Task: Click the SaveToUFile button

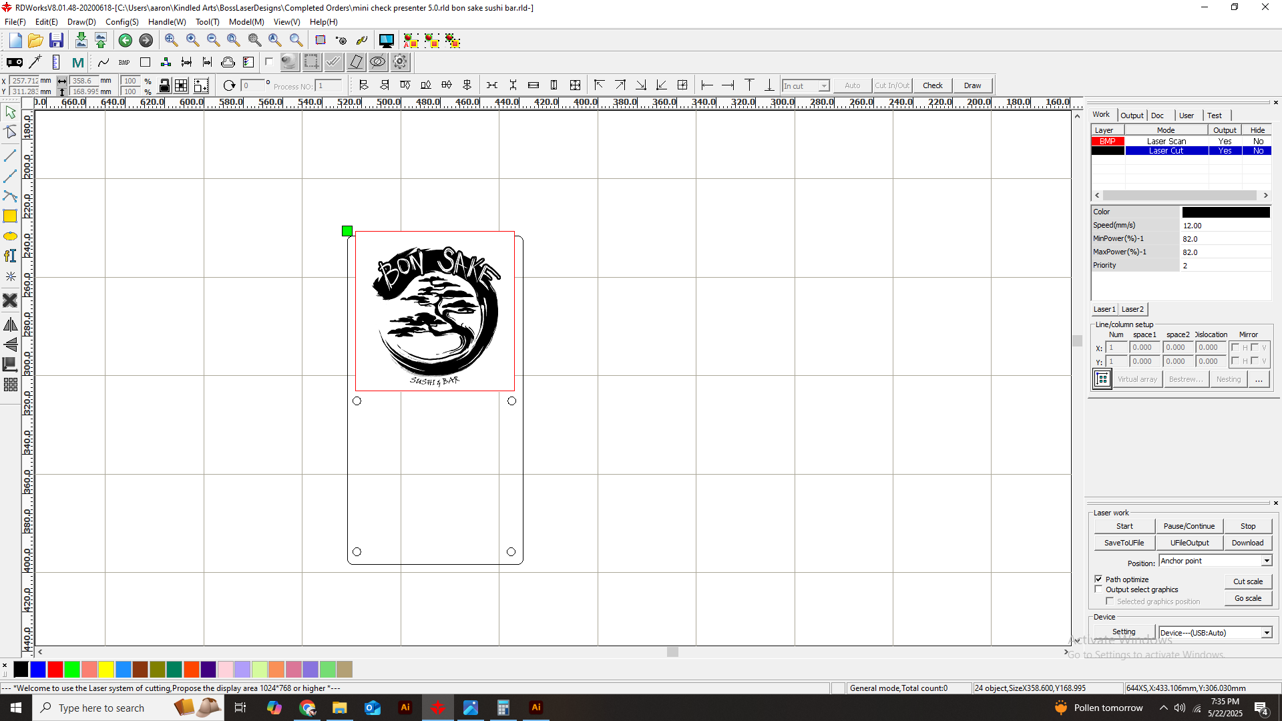Action: (1124, 543)
